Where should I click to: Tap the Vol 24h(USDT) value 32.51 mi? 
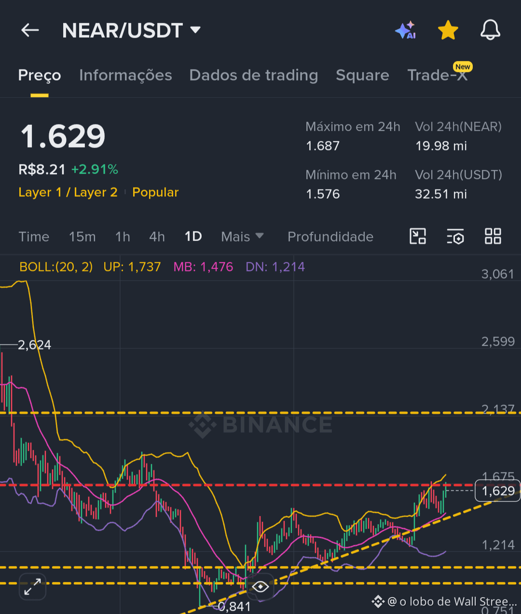tap(441, 194)
